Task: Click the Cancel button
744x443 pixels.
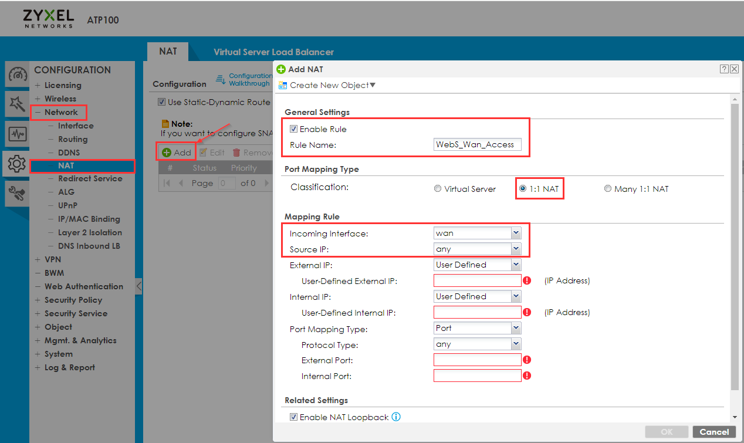Action: pyautogui.click(x=714, y=432)
